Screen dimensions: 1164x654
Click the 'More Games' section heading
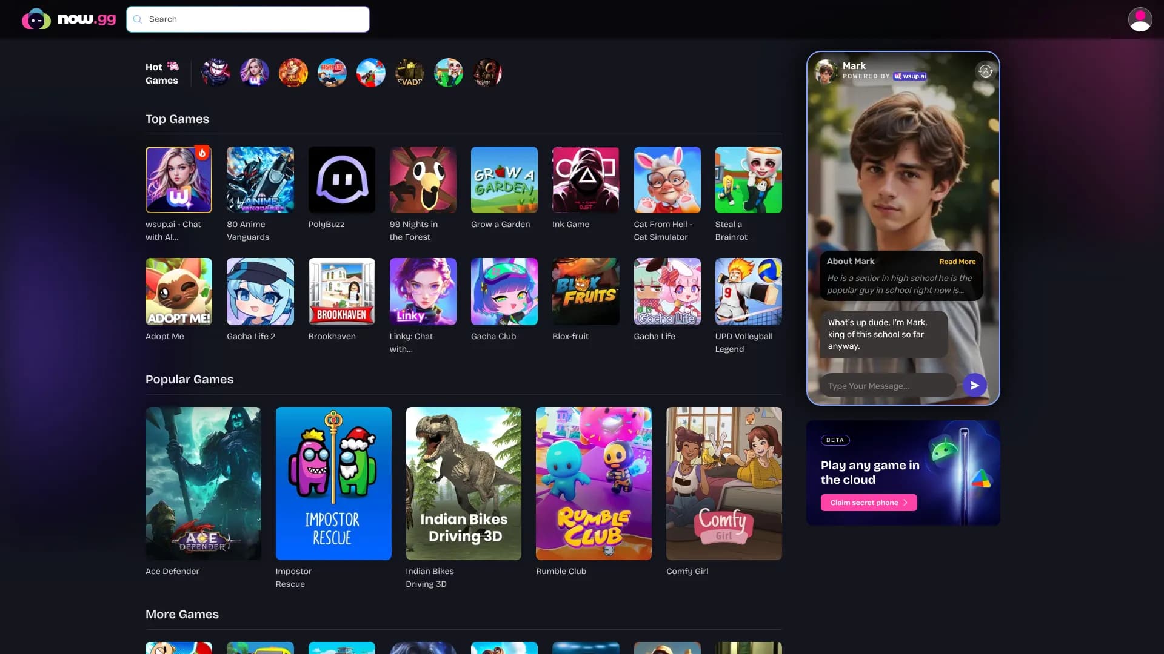(x=182, y=615)
